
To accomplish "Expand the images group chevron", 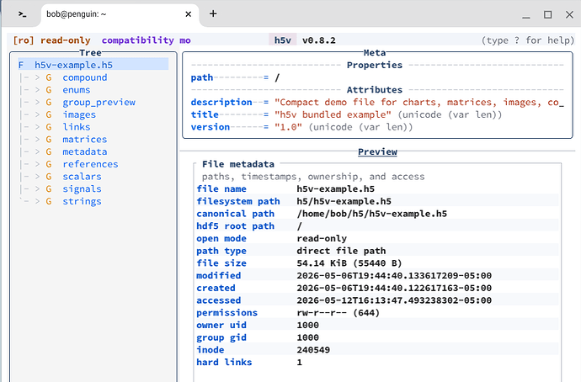I will pos(37,114).
